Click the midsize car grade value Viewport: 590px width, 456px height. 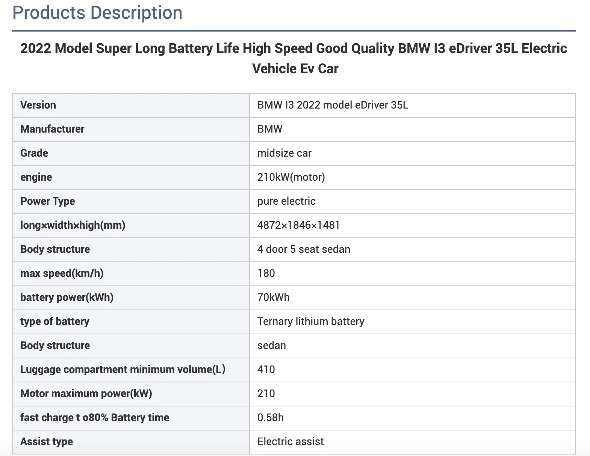(284, 153)
